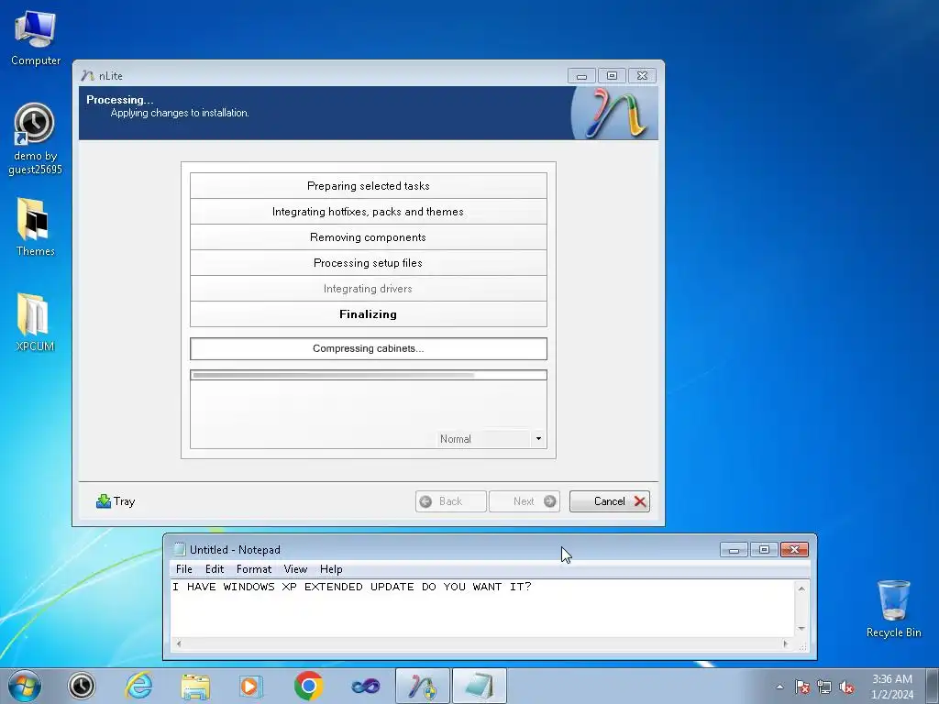939x704 pixels.
Task: Select the Removing components row
Action: click(369, 237)
